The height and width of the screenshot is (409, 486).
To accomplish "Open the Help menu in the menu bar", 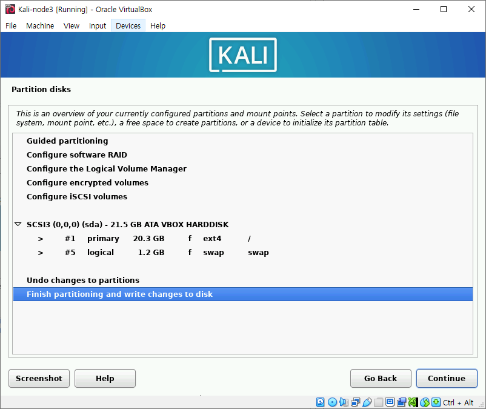I will pos(158,25).
